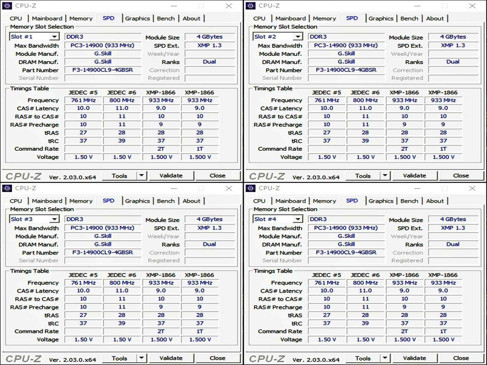Select the F3-14900CL9-4GBSR part number in Slot #1 window
This screenshot has height=365, width=487.
tap(103, 70)
